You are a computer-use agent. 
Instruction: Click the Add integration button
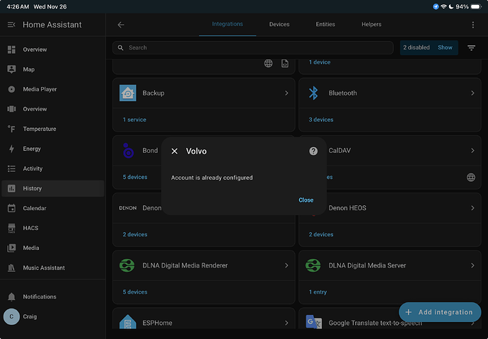tap(439, 312)
